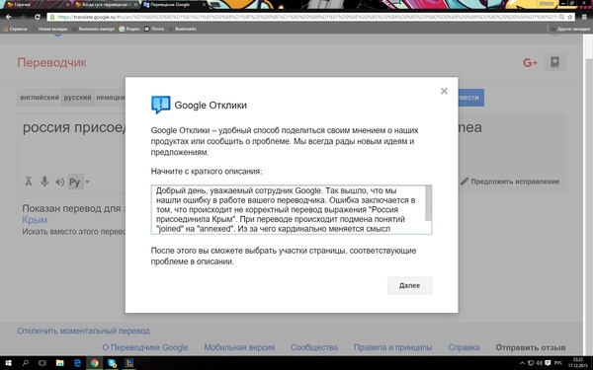This screenshot has width=593, height=370.
Task: Open network icon in system tray
Action: tap(531, 363)
